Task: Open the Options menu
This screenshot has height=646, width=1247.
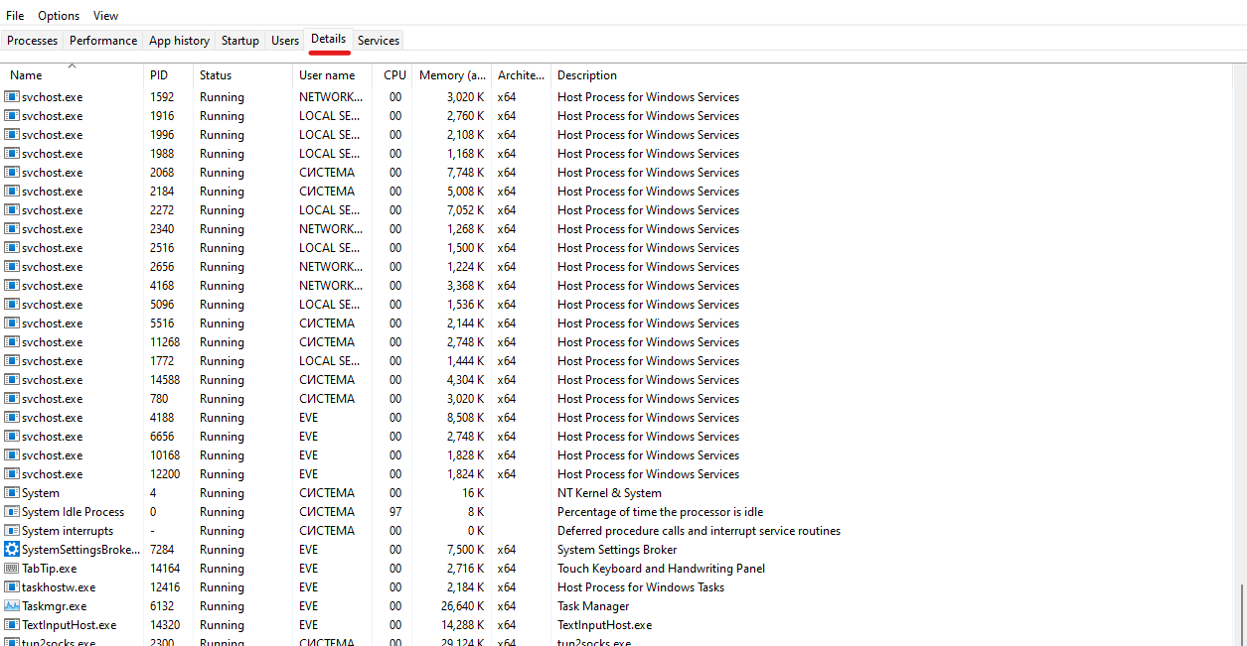Action: point(59,16)
